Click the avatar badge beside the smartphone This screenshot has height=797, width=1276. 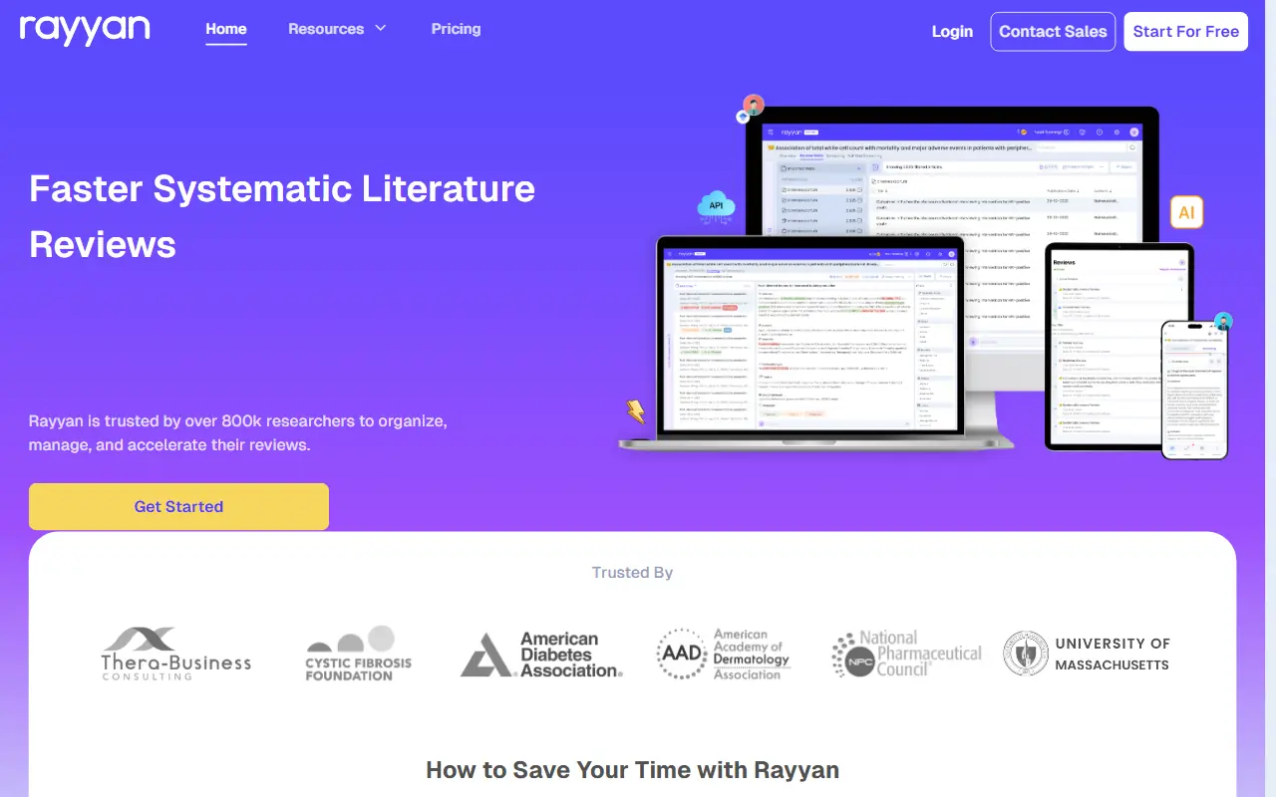pos(1223,322)
